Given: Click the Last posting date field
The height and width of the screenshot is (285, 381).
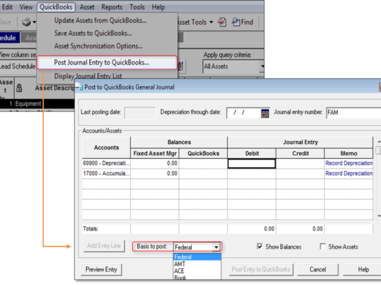Looking at the screenshot, I should [140, 113].
